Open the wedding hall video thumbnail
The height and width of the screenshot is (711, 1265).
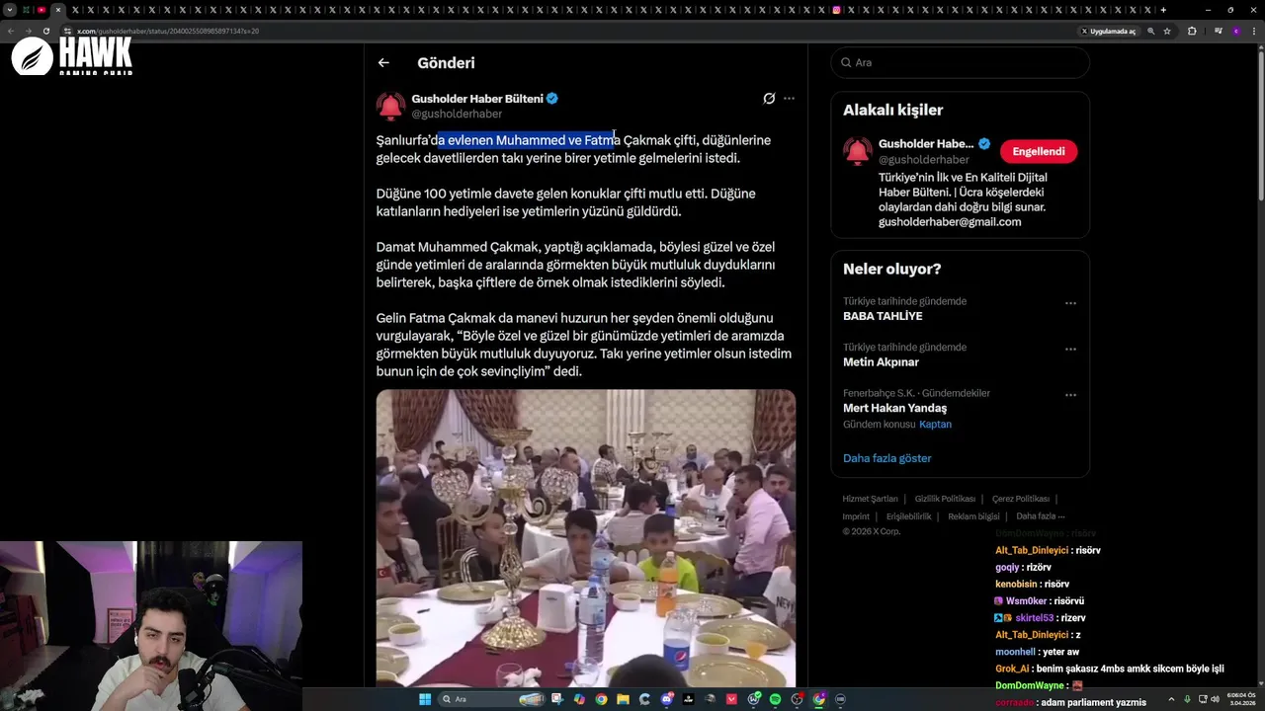click(585, 538)
